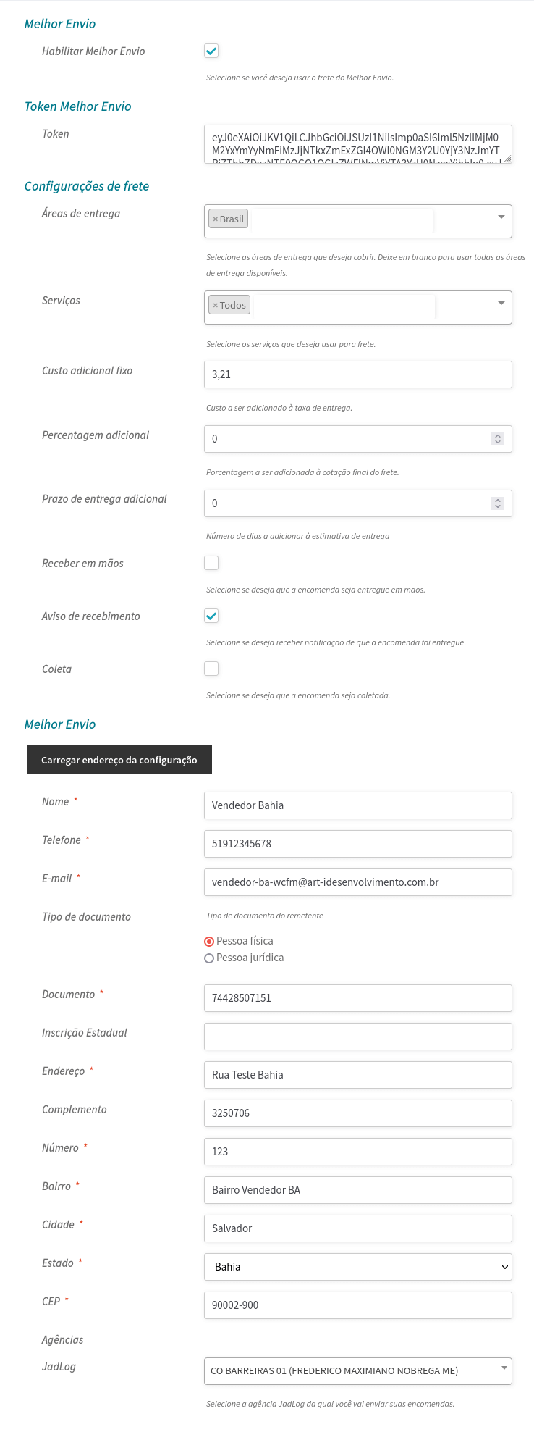Click the Carregar endereço da configuração button
534x1440 pixels.
tap(119, 760)
